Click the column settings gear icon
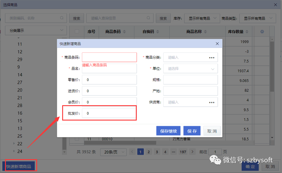 262,32
